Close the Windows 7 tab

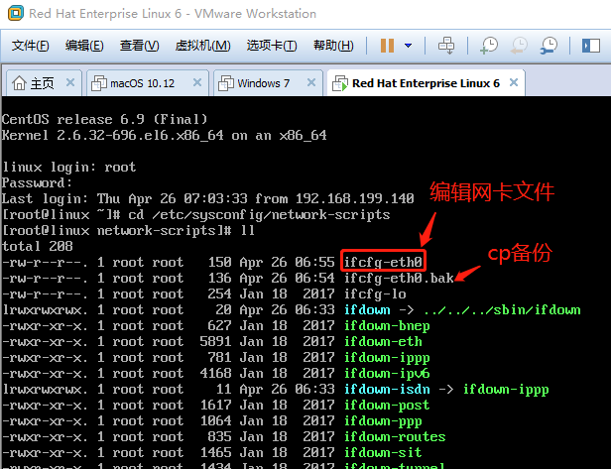point(311,82)
